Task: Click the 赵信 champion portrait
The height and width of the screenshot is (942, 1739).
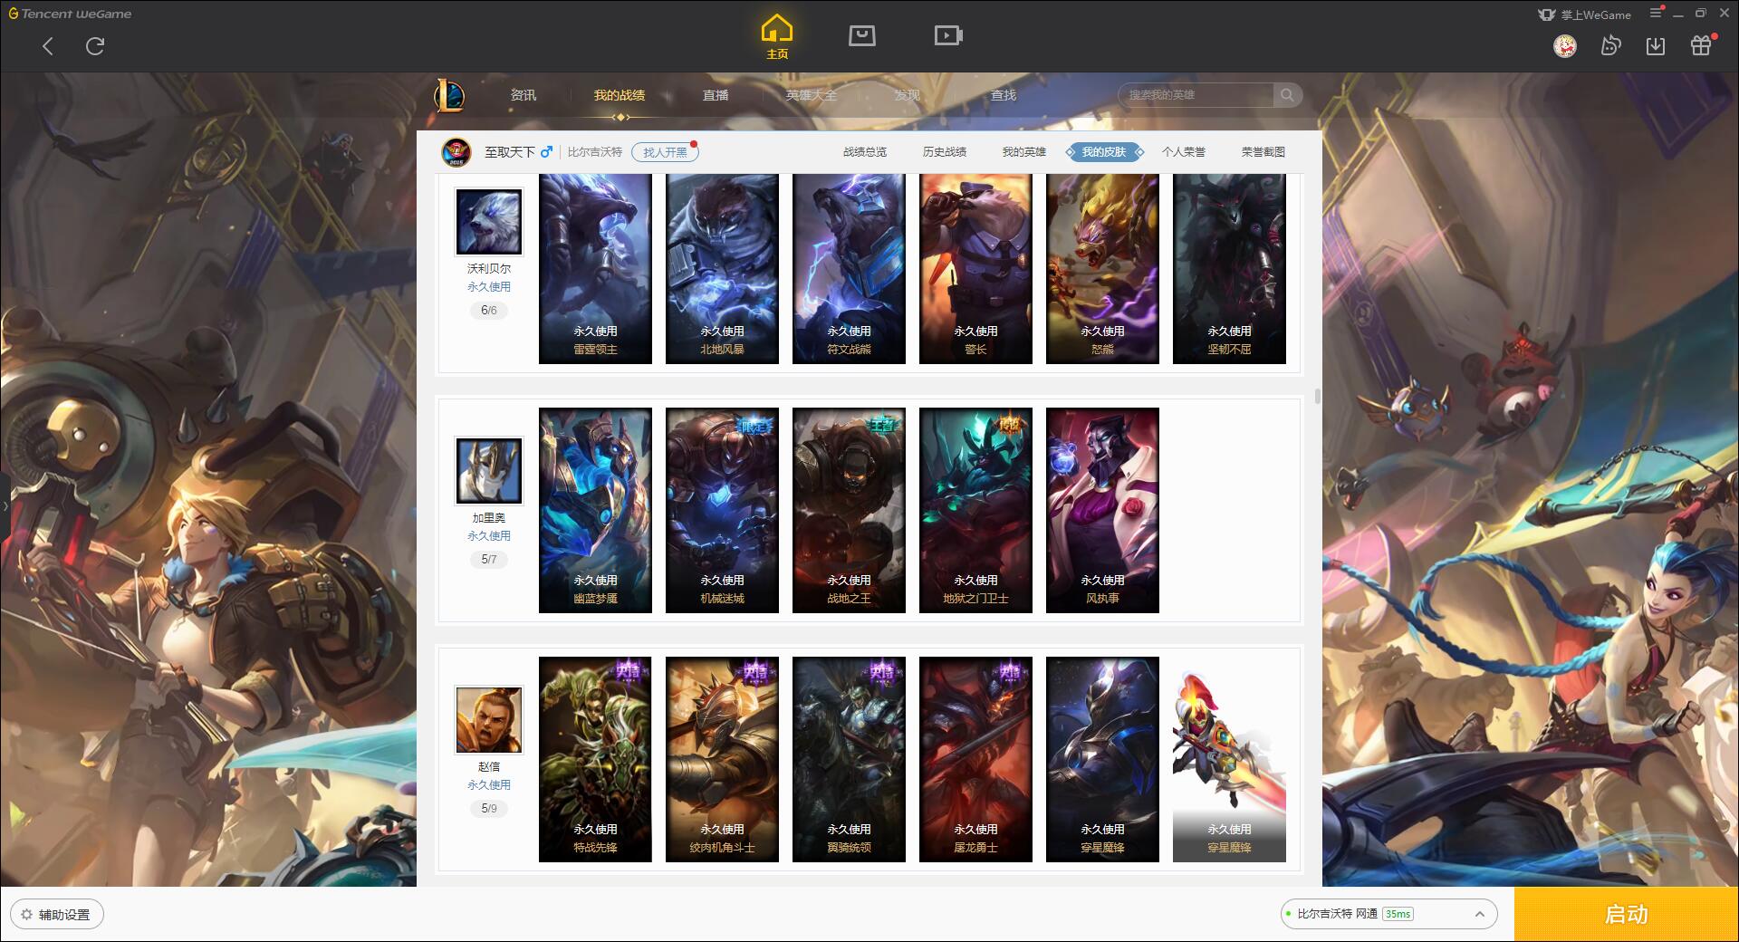Action: (489, 720)
